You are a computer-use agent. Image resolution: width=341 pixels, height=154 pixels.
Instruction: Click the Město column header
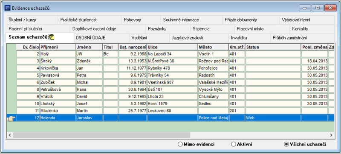[213, 47]
